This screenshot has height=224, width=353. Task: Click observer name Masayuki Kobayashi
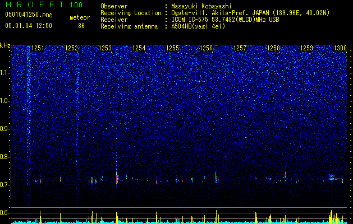pyautogui.click(x=201, y=6)
